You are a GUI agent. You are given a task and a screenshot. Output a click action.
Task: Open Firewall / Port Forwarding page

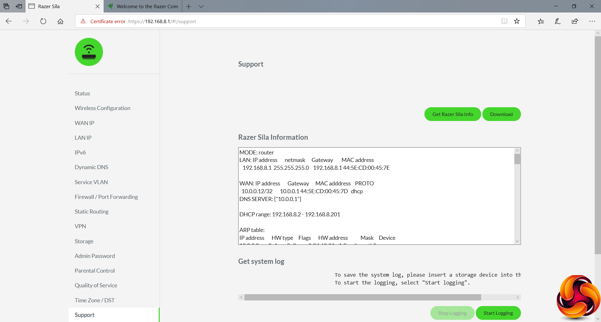[x=106, y=197]
